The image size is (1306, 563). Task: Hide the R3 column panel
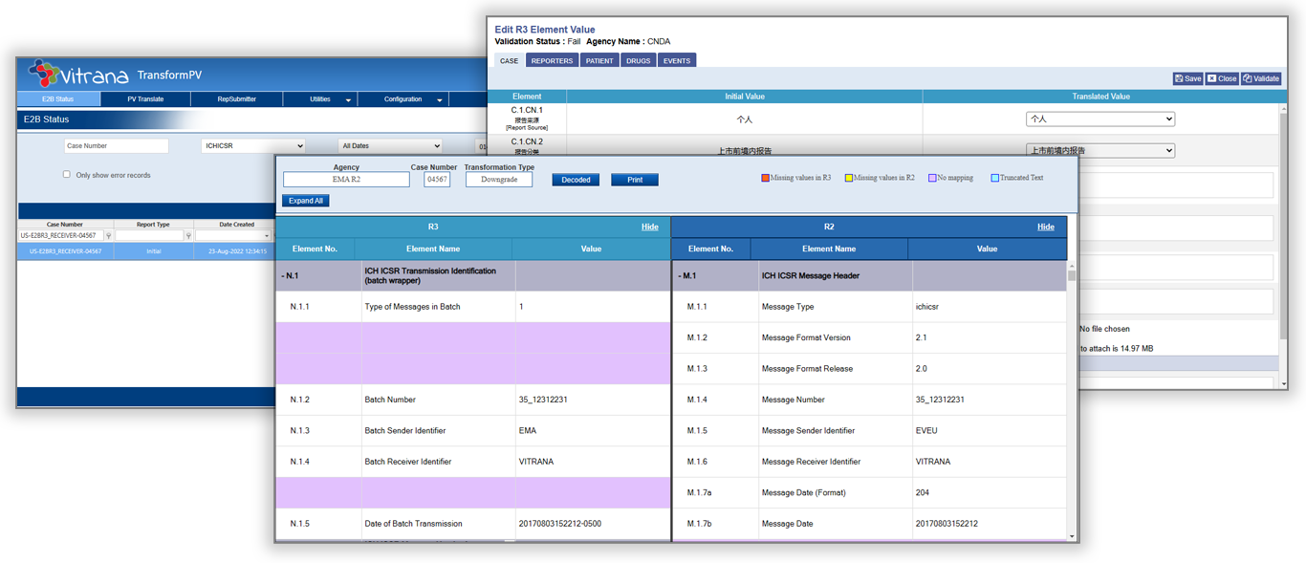pos(649,227)
